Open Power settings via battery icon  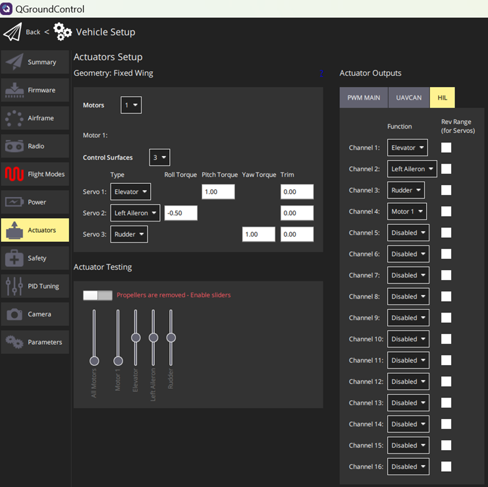(x=14, y=202)
